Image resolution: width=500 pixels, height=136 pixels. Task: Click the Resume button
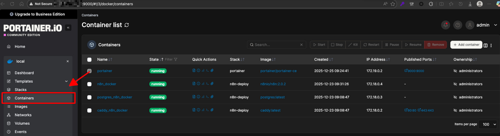pos(413,45)
